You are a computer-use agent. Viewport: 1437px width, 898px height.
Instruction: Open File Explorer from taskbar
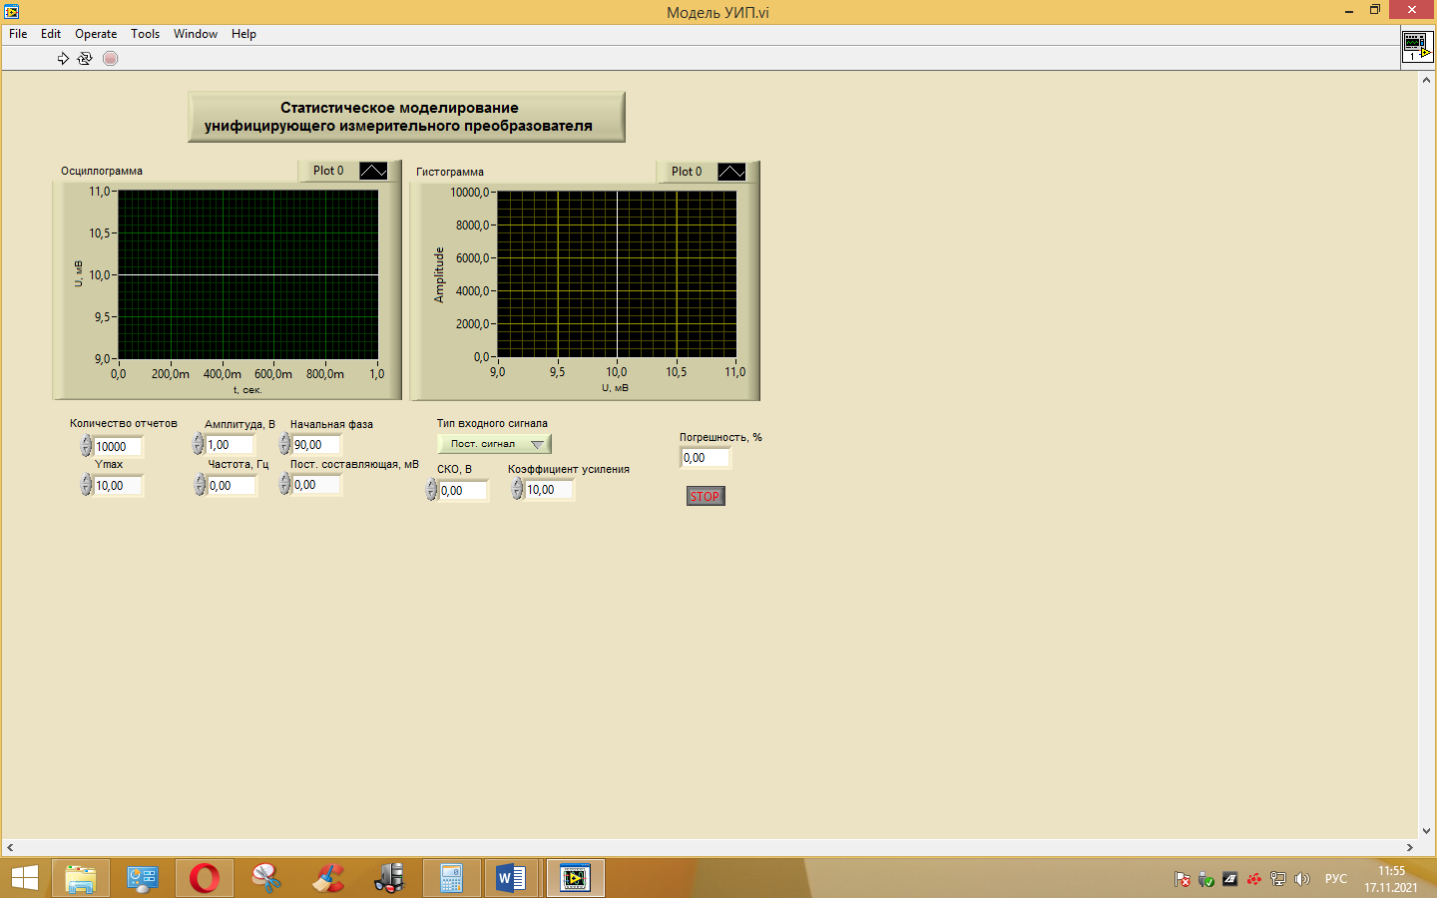81,878
